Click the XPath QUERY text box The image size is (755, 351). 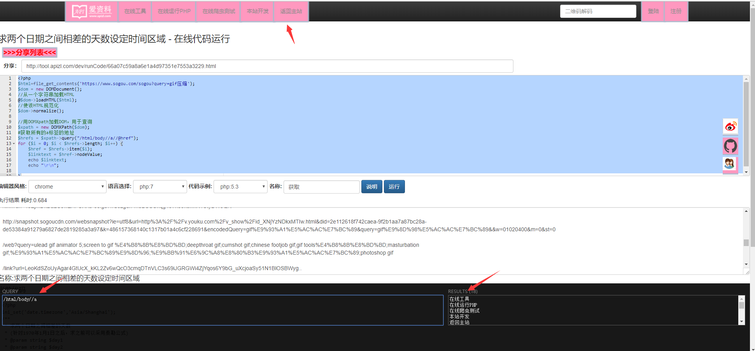click(222, 310)
